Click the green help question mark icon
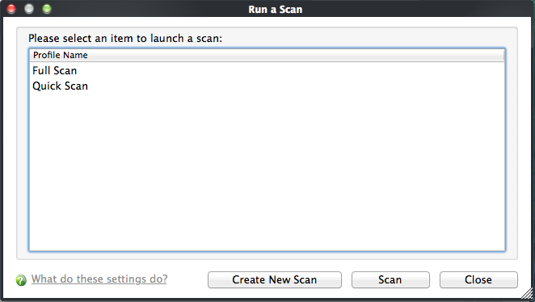The width and height of the screenshot is (535, 302). 21,280
